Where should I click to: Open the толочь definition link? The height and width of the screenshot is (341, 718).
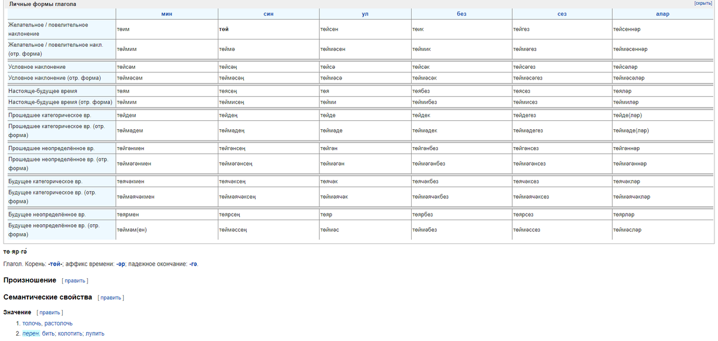coord(32,323)
